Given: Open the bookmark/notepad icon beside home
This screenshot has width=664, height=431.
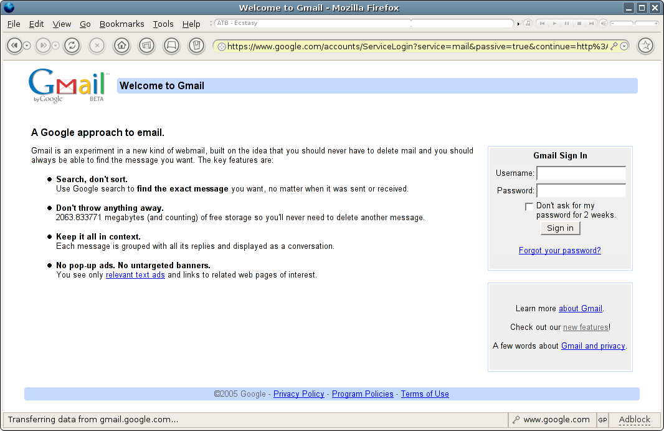Looking at the screenshot, I should tap(196, 45).
